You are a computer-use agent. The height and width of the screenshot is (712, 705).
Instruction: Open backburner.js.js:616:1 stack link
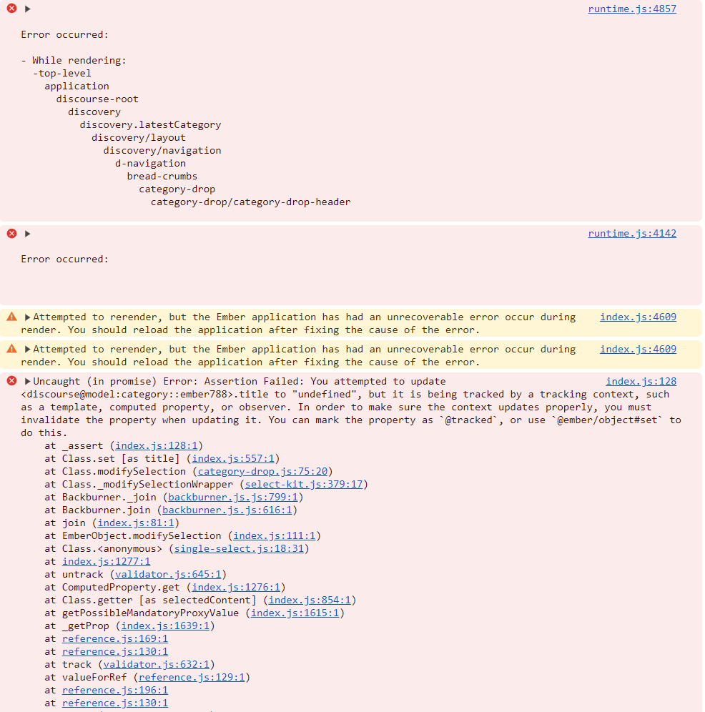(x=227, y=510)
